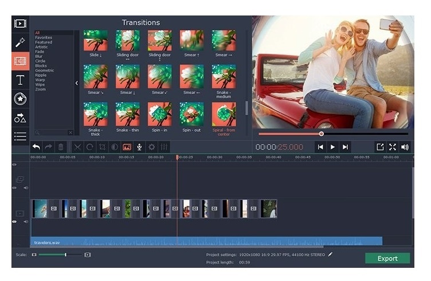This screenshot has height=281, width=431.
Task: Select the Transitions tab icon in sidebar
Action: 20,61
